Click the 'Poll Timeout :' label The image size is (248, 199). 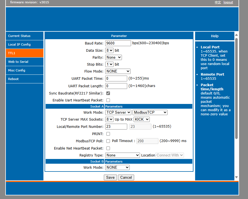pos(124,141)
